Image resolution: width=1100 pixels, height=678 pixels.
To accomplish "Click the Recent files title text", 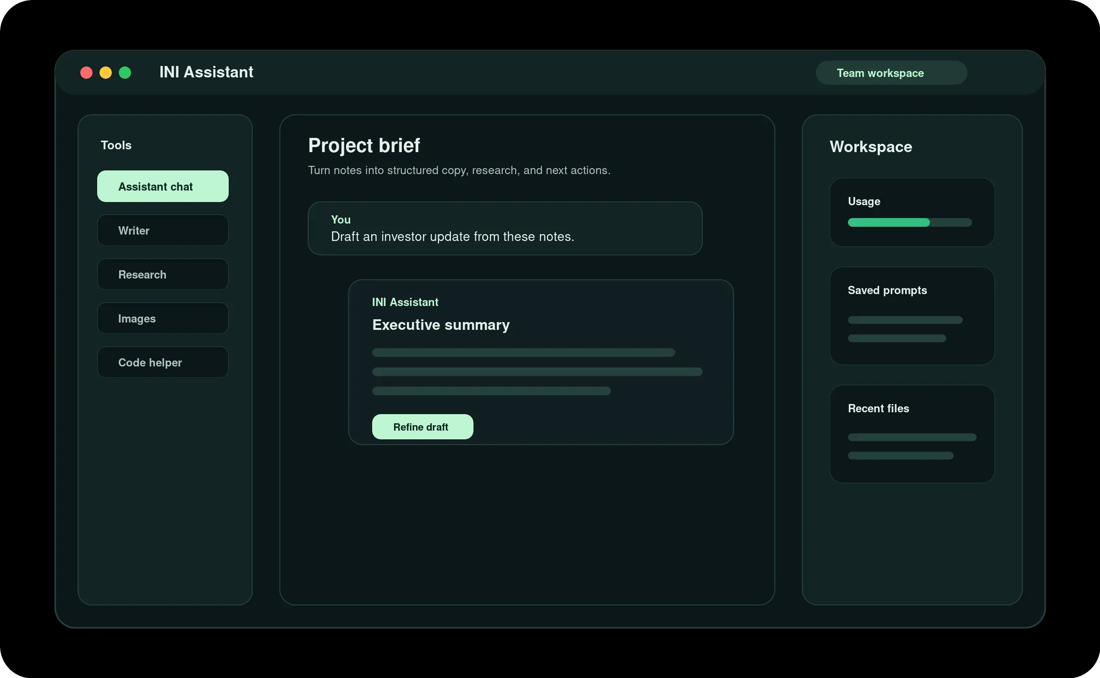I will point(878,409).
